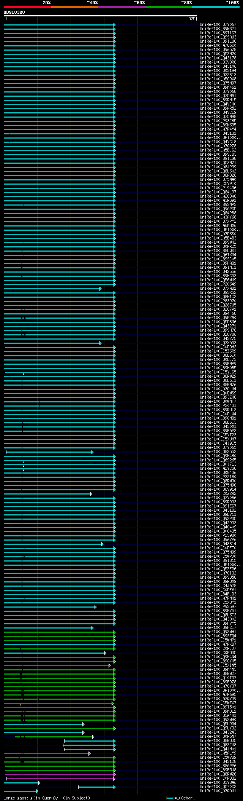
Task: Select hit label UniRef100_O82553
Action: tap(218, 452)
